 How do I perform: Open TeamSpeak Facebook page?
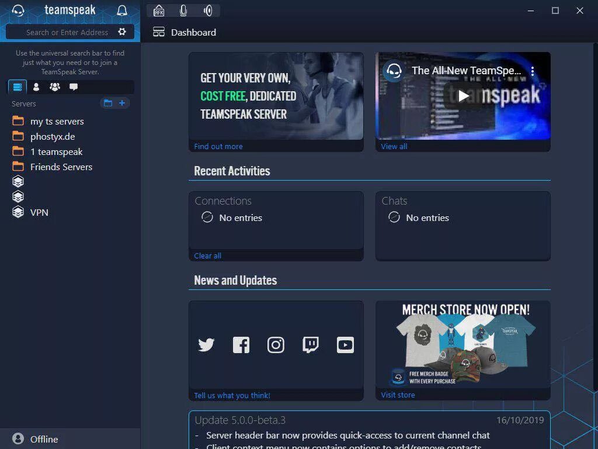point(241,345)
